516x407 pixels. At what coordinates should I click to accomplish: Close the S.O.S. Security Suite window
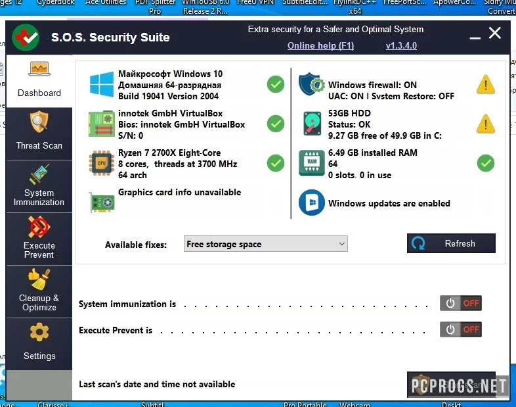495,34
